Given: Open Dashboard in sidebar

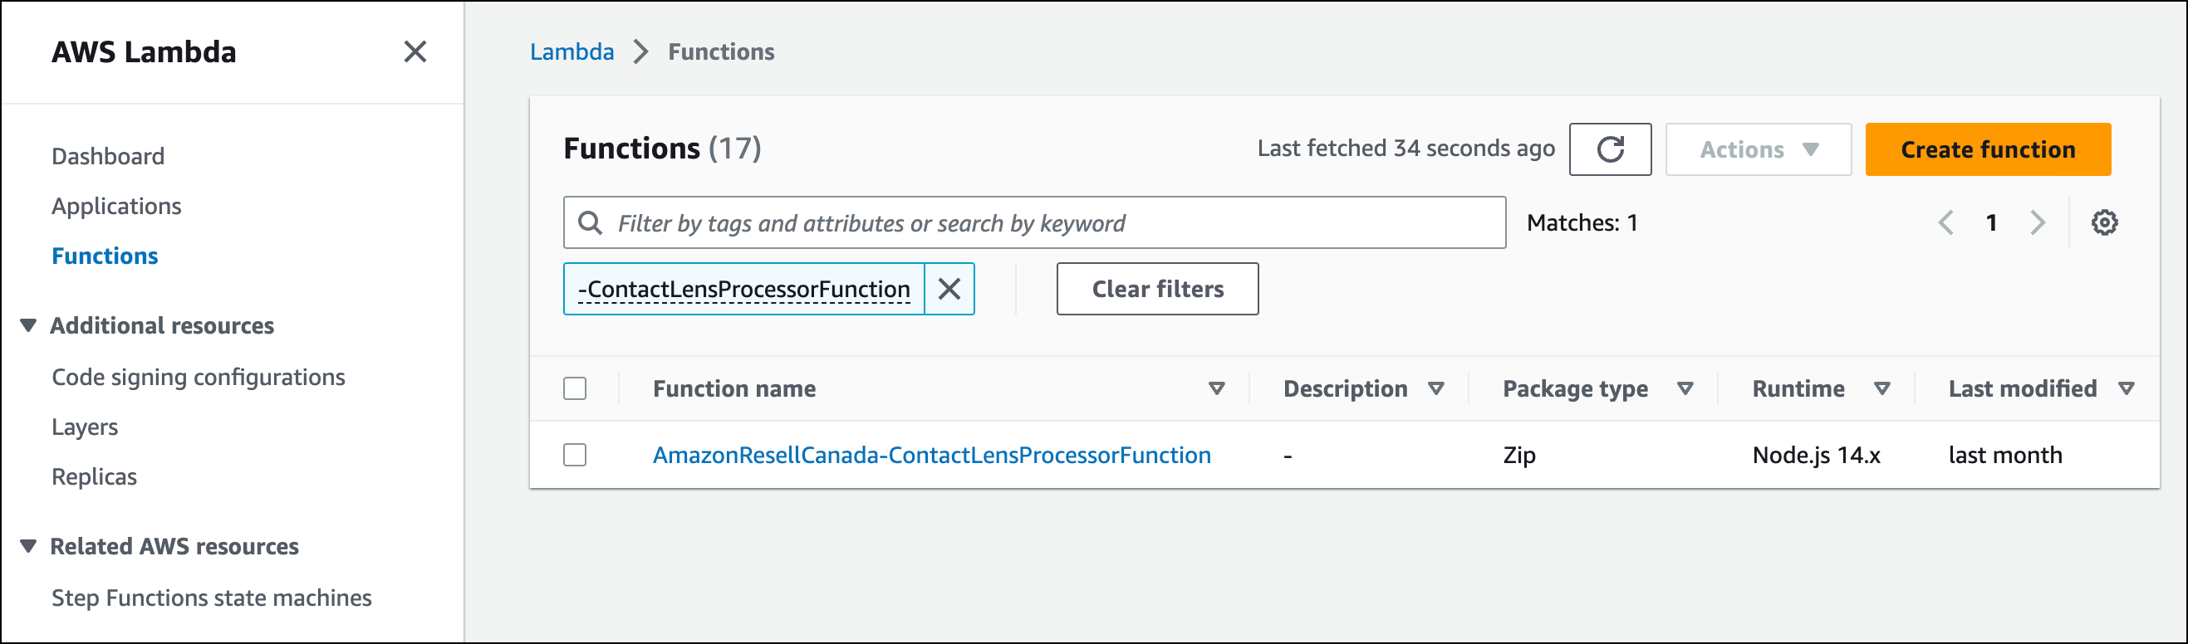Looking at the screenshot, I should 108,156.
